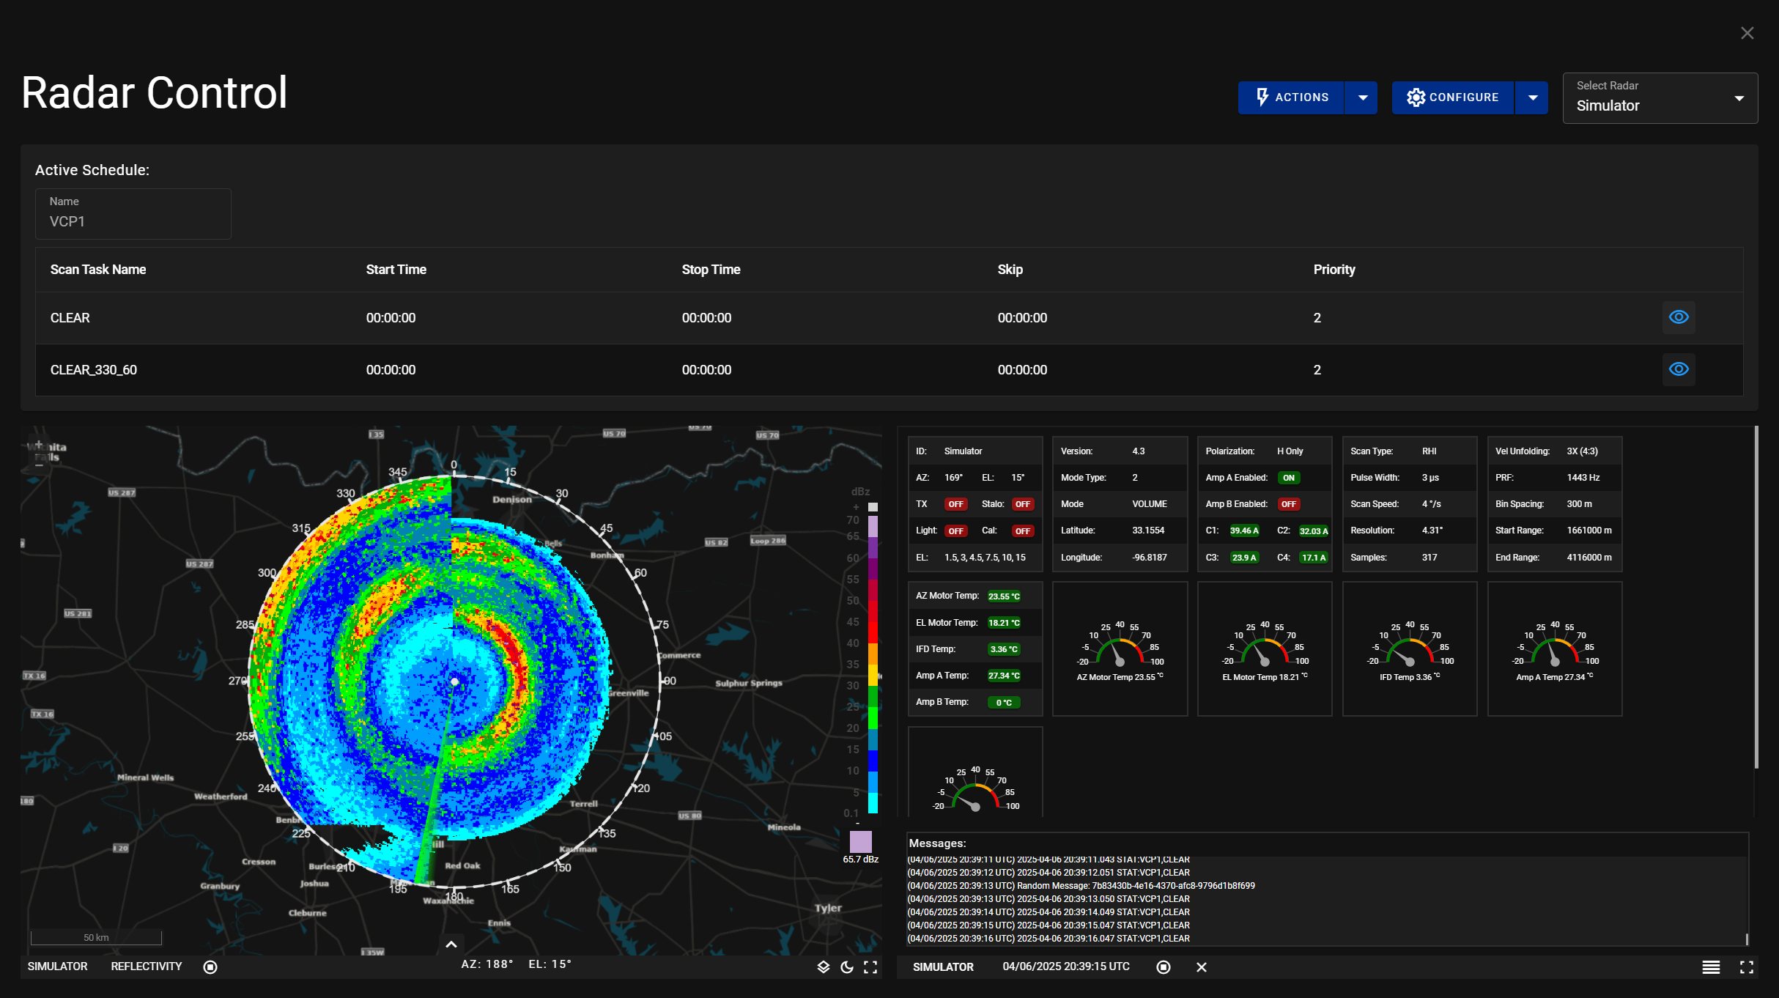This screenshot has width=1779, height=998.
Task: Click the PRF 1443 Hz value
Action: (x=1583, y=478)
